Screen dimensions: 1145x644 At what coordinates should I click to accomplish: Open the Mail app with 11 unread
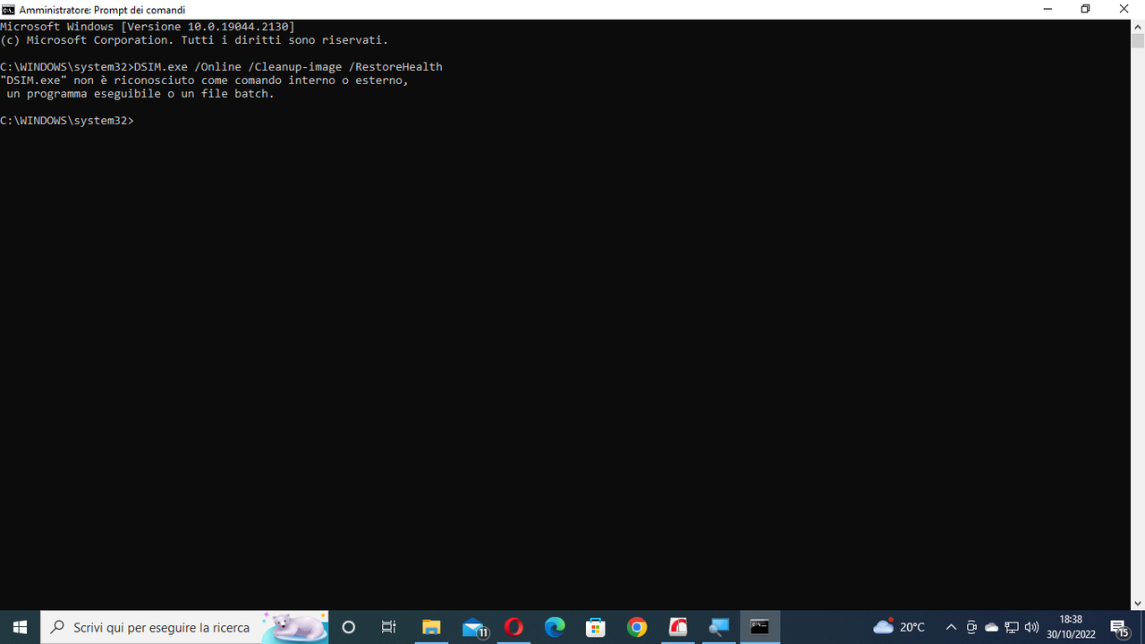point(474,627)
